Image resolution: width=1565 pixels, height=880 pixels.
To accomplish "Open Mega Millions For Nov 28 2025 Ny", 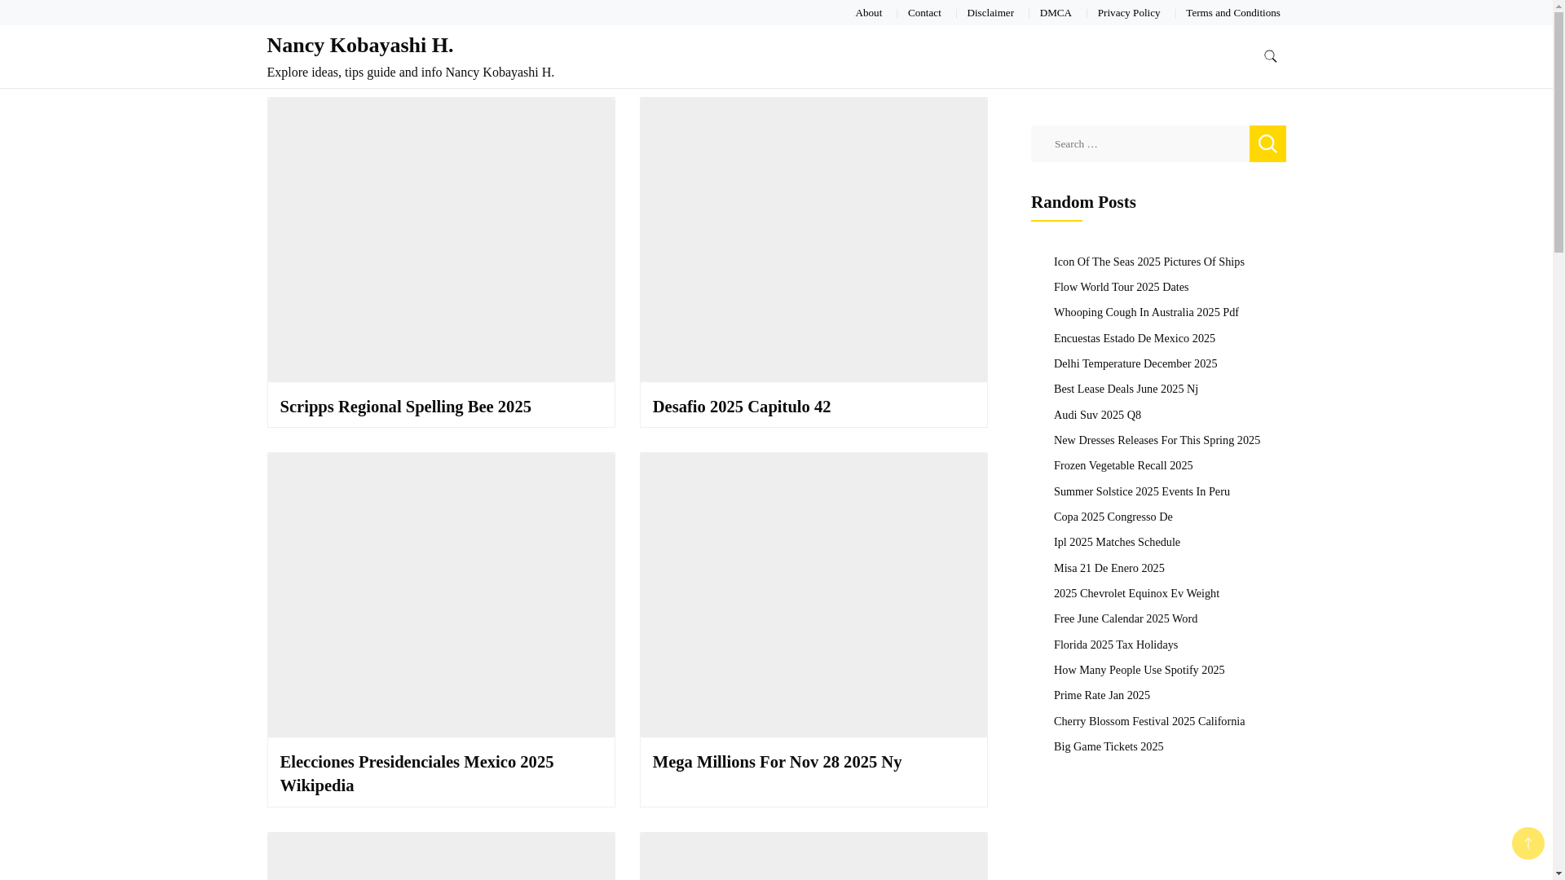I will 777,762.
